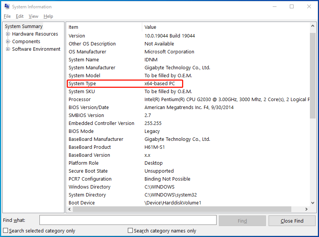
Task: Open the View menu
Action: click(33, 16)
